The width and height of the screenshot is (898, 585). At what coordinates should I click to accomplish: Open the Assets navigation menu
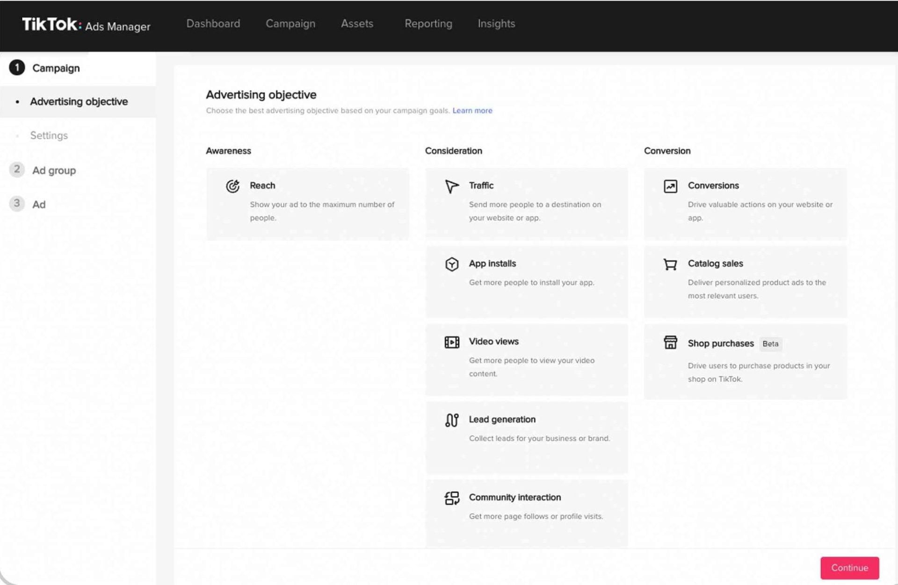pos(357,24)
